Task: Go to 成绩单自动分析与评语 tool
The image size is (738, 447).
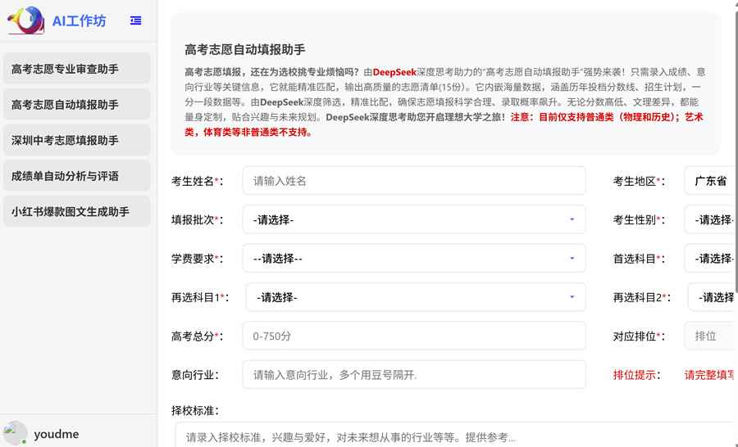Action: pyautogui.click(x=77, y=176)
